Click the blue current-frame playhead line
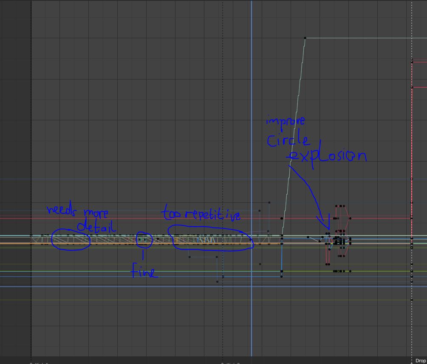 click(x=252, y=178)
